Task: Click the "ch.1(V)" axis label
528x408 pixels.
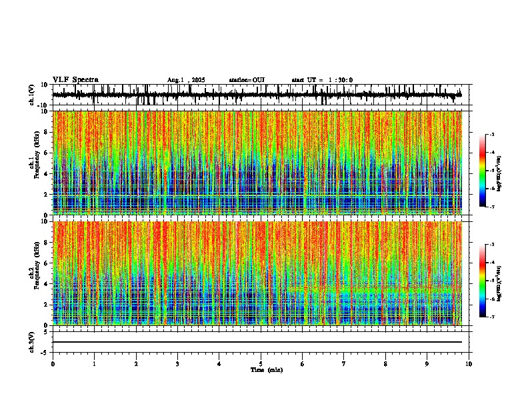Action: 32,95
